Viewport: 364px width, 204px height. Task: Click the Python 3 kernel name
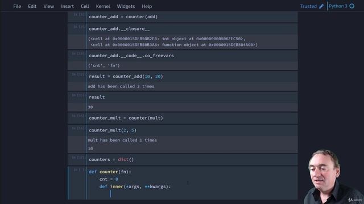(x=338, y=6)
